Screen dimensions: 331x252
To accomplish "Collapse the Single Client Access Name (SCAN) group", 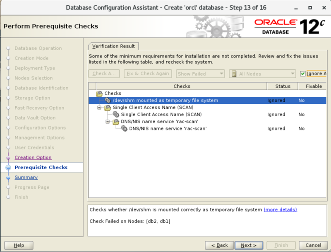I will [99, 108].
